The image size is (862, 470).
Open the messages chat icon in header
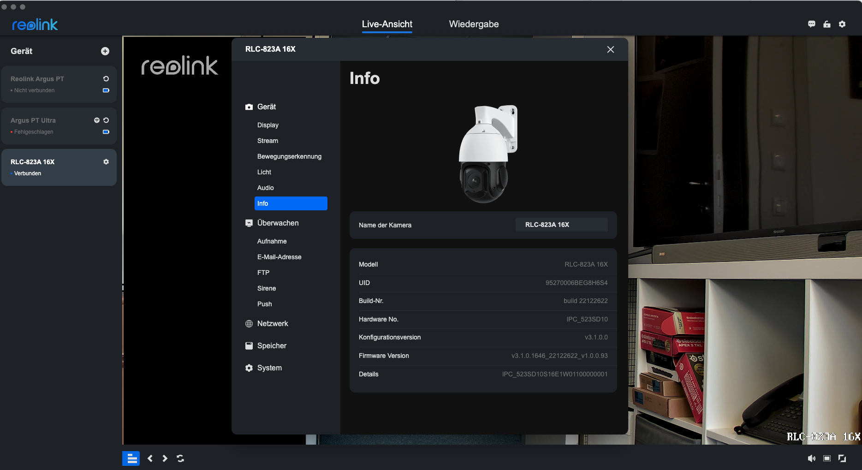click(812, 24)
